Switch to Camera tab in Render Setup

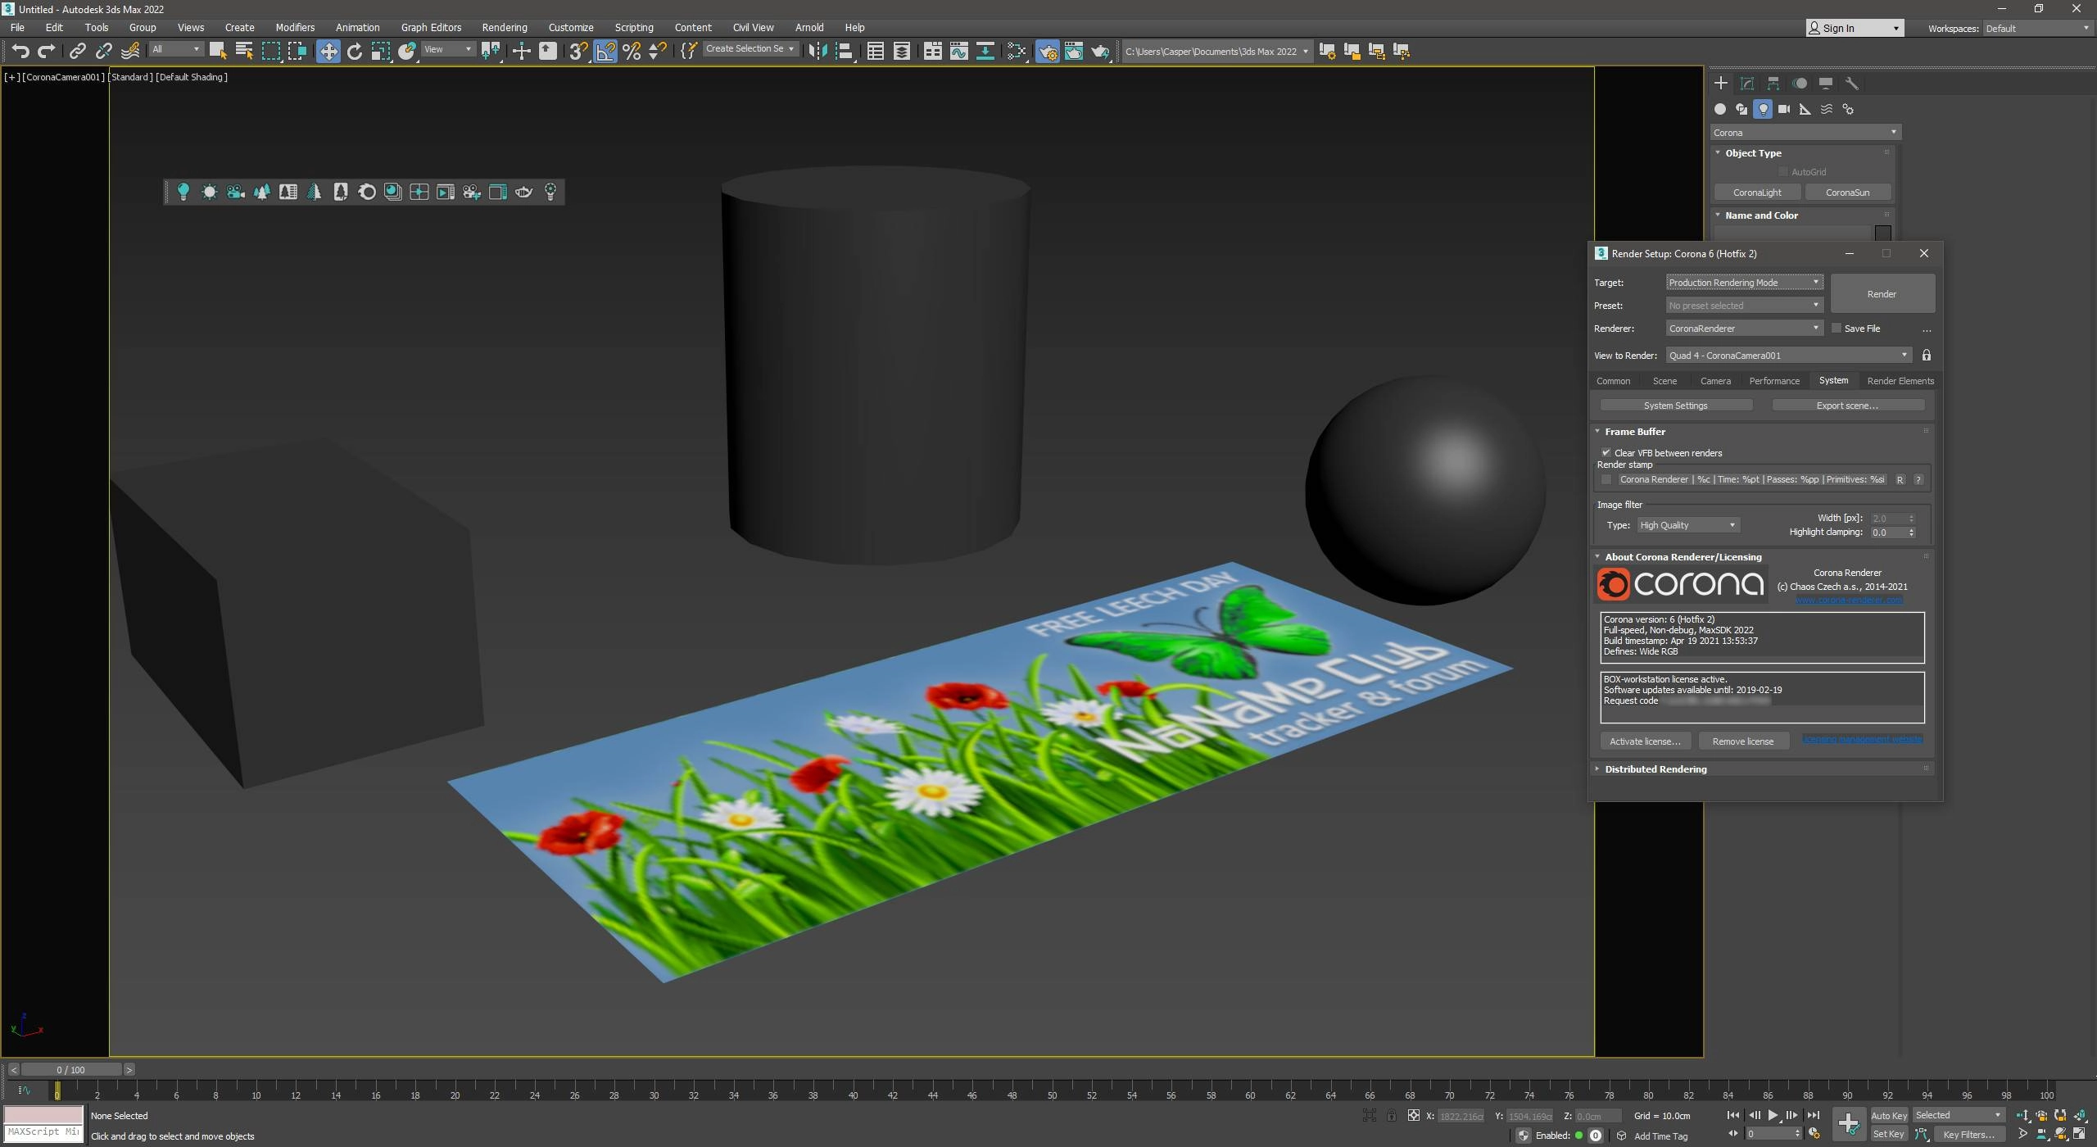[1715, 381]
